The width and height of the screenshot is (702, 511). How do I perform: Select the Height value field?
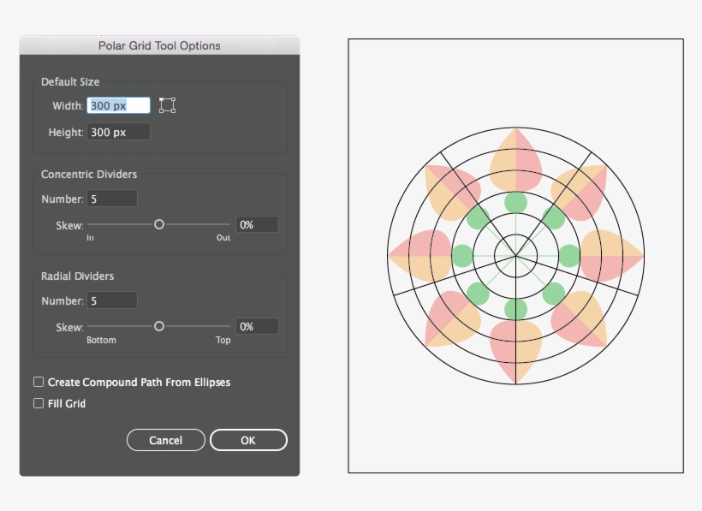[x=120, y=131]
